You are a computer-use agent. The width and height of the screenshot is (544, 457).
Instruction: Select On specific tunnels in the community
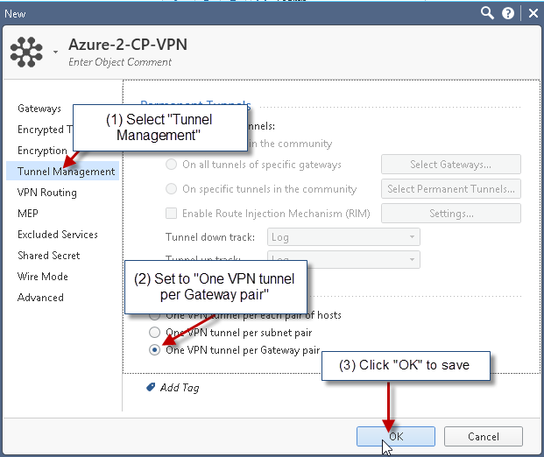pyautogui.click(x=171, y=189)
